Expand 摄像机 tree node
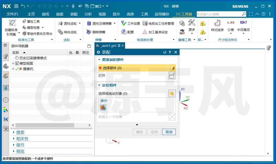This screenshot has height=164, width=276. [13, 69]
